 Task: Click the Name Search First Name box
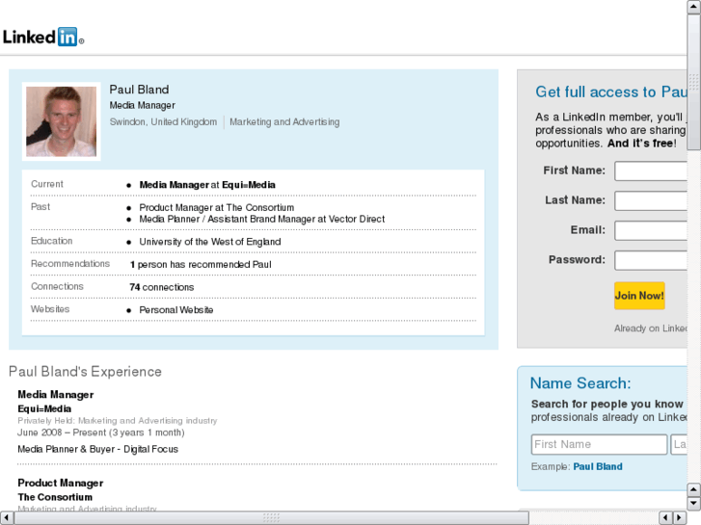pyautogui.click(x=599, y=444)
